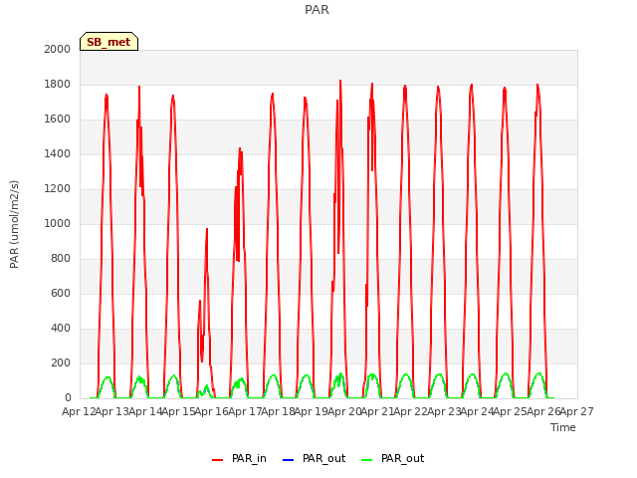
Task: Click the red PAR_in legend swatch
Action: pos(218,460)
